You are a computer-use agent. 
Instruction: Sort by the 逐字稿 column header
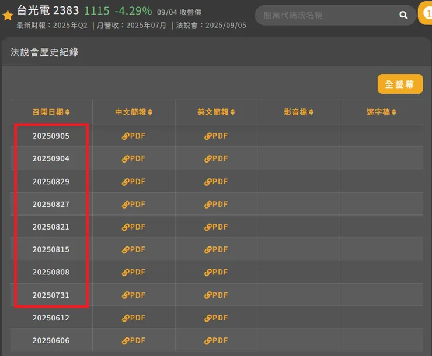pos(381,112)
